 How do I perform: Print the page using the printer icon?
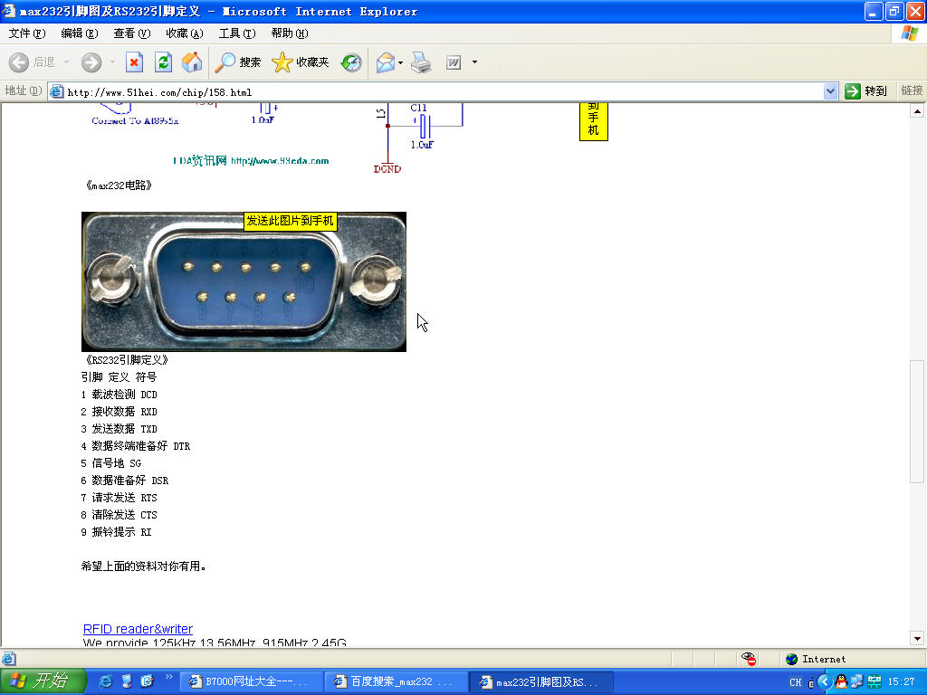[x=421, y=62]
